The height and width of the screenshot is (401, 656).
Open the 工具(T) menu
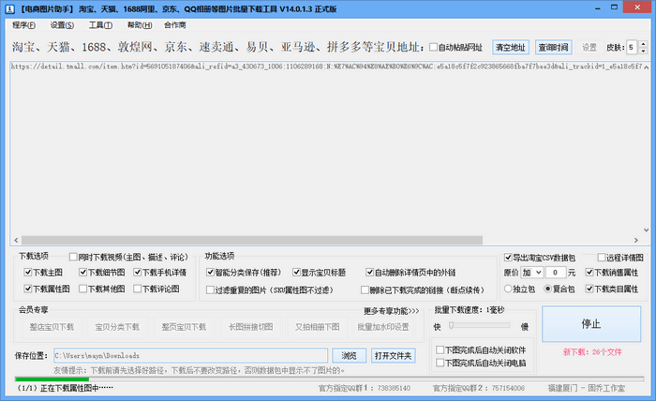point(100,25)
